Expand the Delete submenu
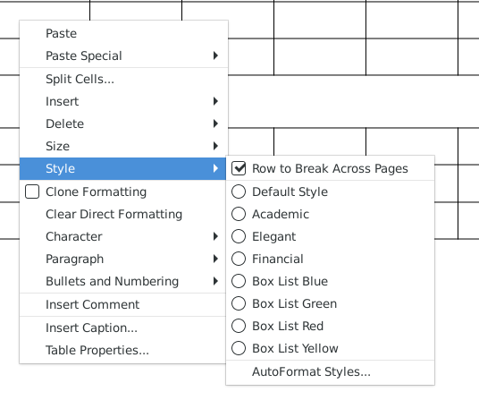The image size is (479, 400). pos(123,123)
